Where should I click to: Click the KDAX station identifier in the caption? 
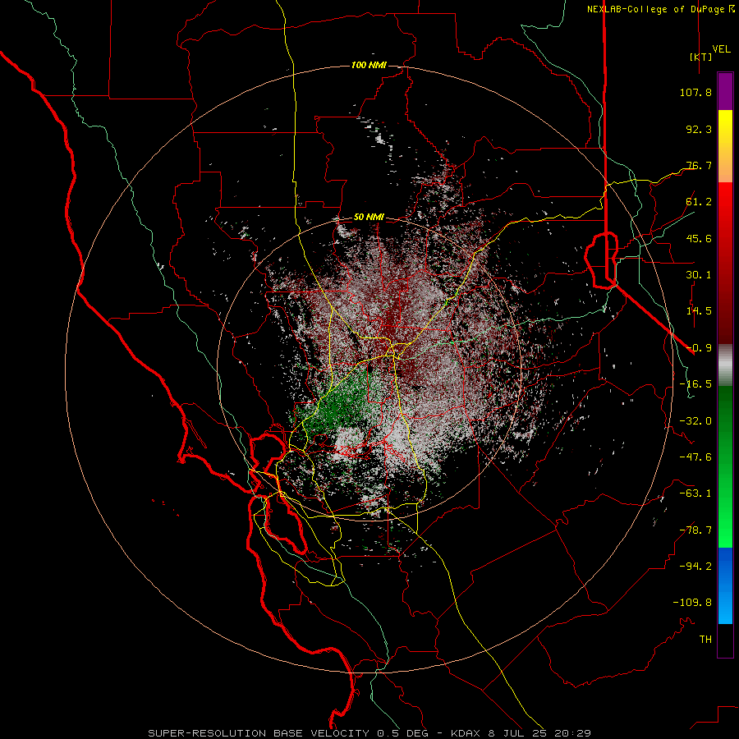tap(466, 733)
